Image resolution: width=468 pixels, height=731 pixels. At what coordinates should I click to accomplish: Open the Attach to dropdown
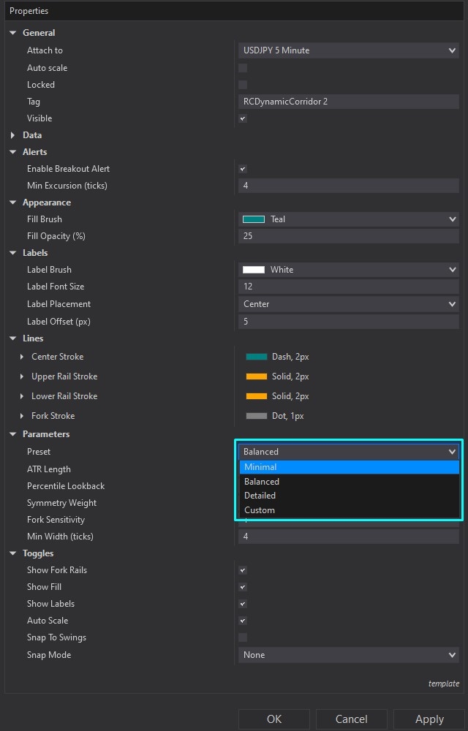348,50
